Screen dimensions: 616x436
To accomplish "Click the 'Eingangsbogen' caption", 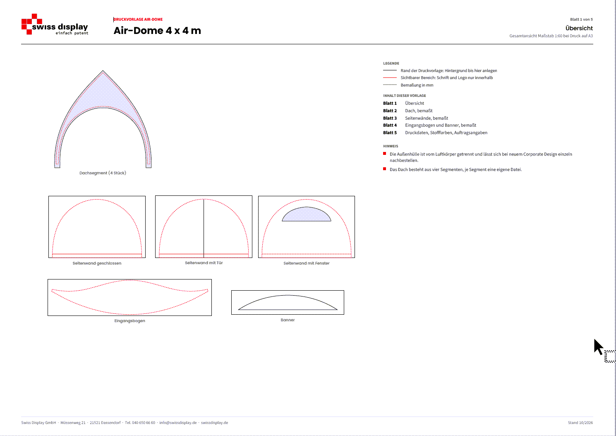I will pyautogui.click(x=129, y=321).
